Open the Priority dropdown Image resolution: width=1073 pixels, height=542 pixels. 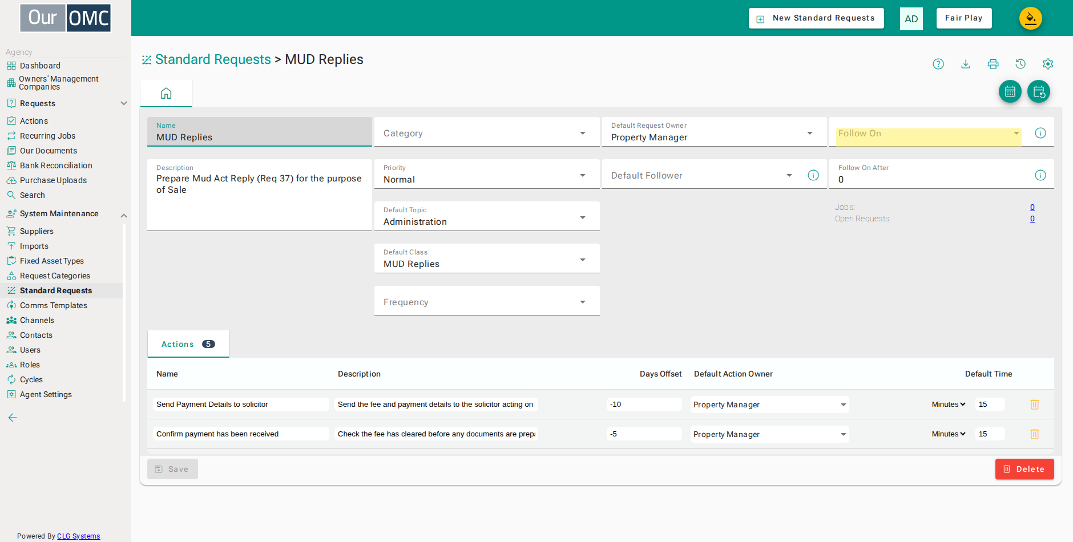487,174
